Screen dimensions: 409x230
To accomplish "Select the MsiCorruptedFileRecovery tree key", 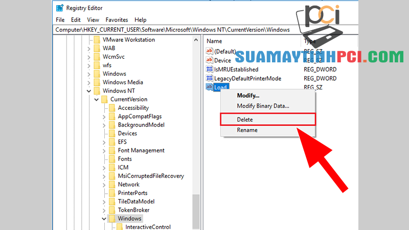I will 151,176.
